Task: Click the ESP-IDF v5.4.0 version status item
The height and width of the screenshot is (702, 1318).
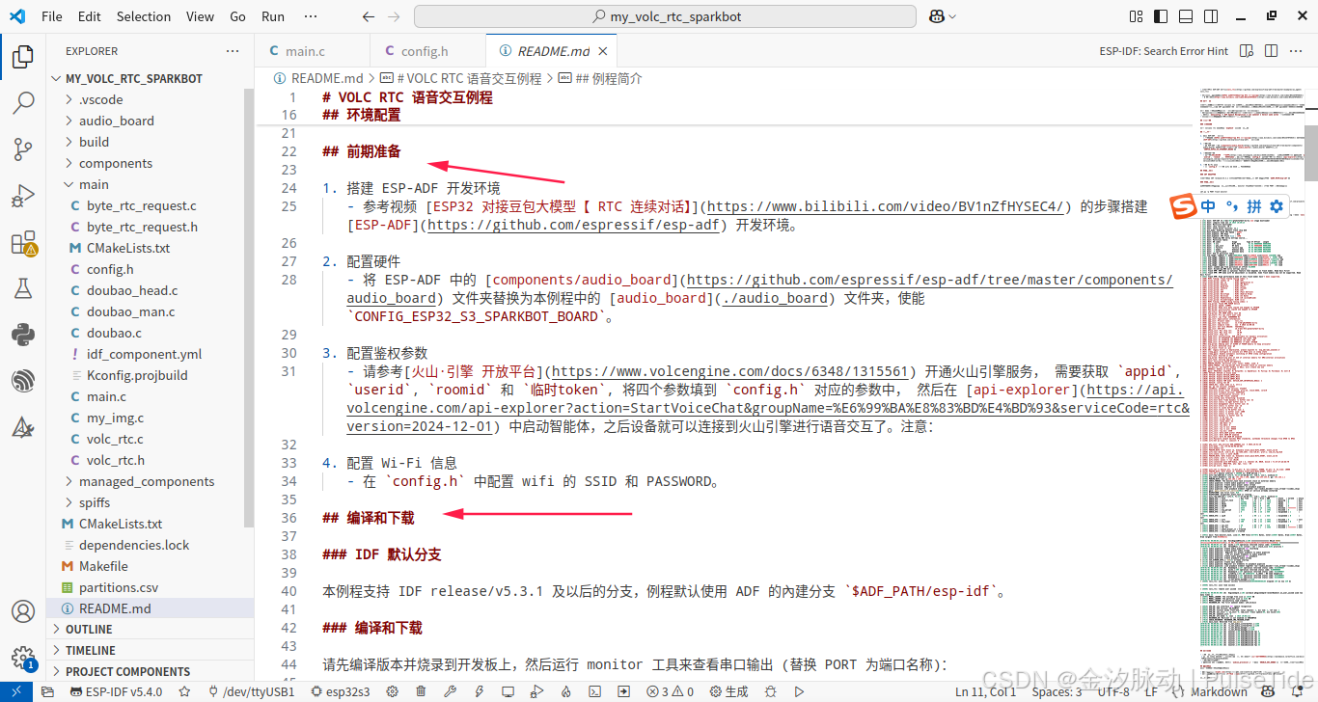Action: 116,691
